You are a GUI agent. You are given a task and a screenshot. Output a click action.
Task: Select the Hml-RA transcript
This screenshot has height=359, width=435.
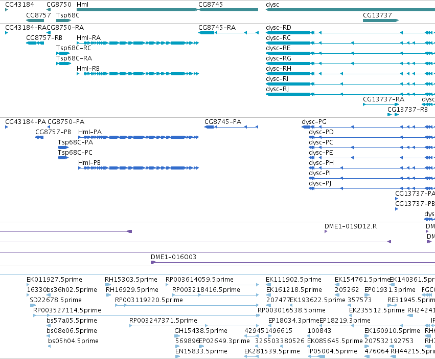coord(138,43)
